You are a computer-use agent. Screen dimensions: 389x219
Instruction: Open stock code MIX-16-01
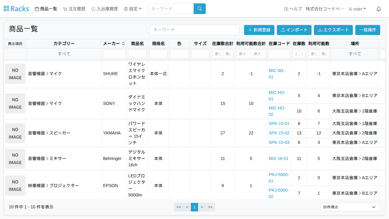tap(279, 159)
